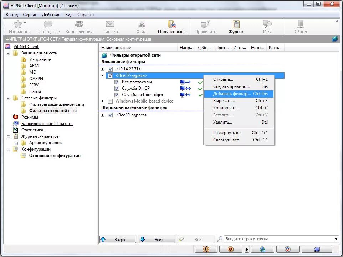Choose Создать правило from context menu
Viewport: 343px width, 257px height.
click(239, 86)
